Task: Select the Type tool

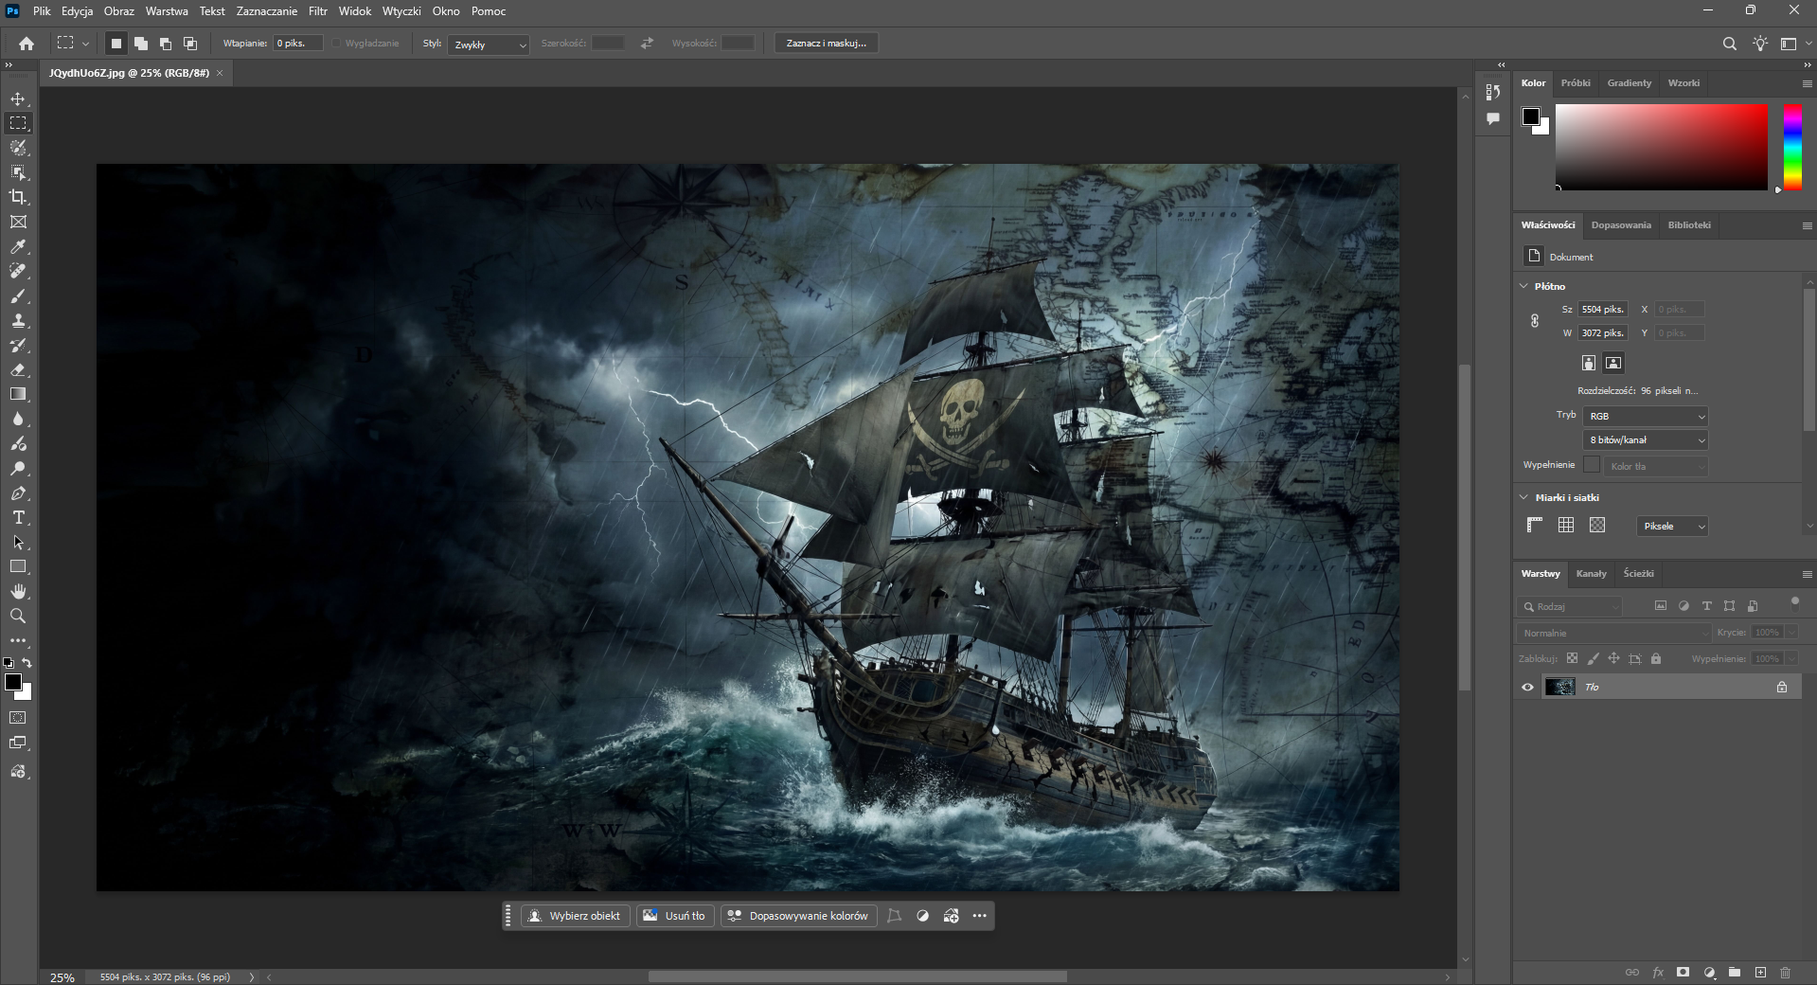Action: (x=18, y=517)
